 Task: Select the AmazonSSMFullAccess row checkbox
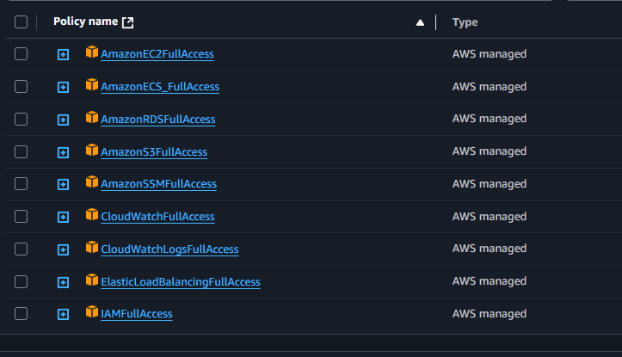tap(22, 183)
